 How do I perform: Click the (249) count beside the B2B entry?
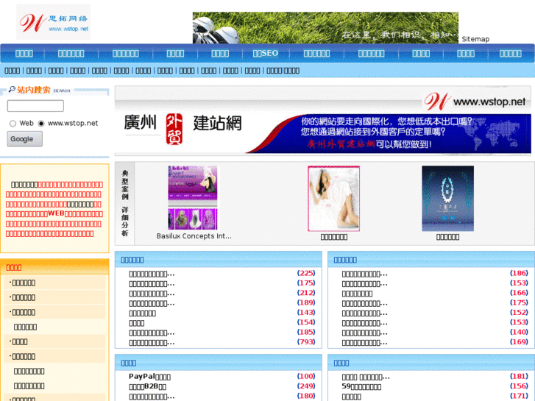[x=306, y=386]
